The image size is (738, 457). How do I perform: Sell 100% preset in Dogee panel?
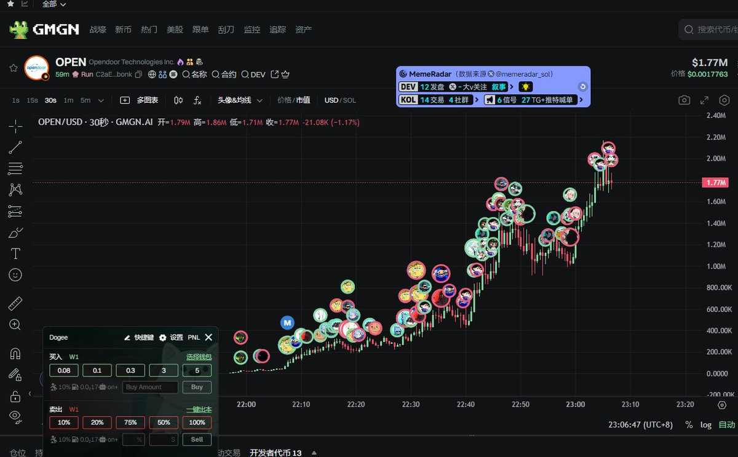(x=197, y=423)
